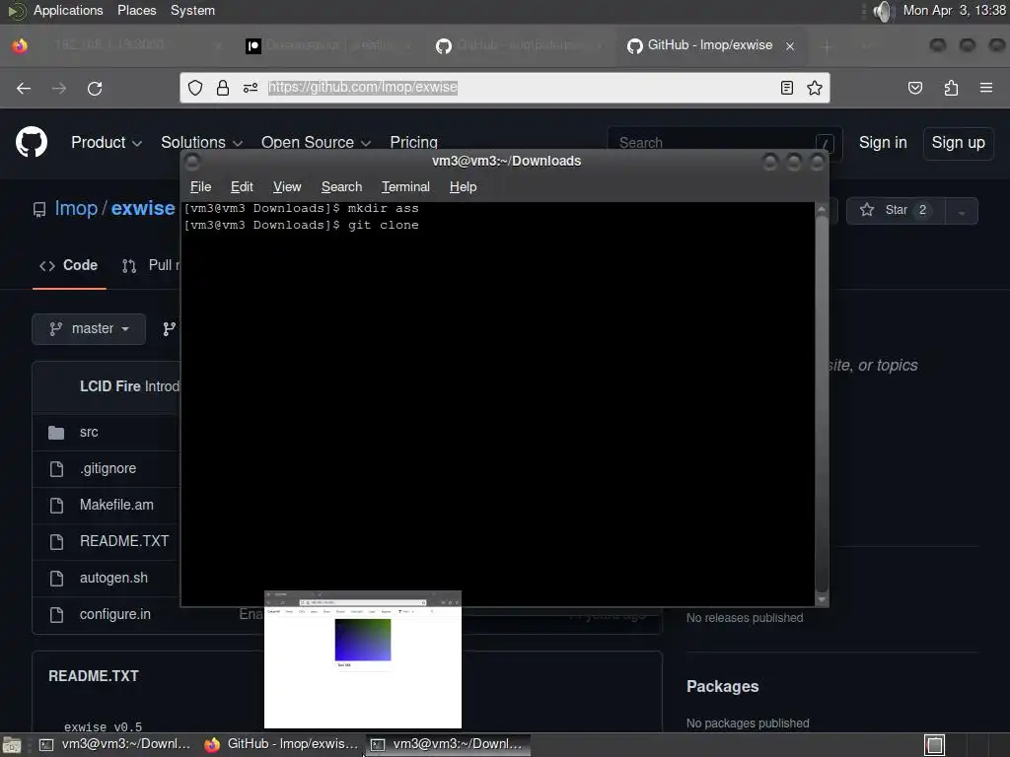Go back with Firefox back arrow
This screenshot has height=757, width=1010.
pyautogui.click(x=24, y=88)
